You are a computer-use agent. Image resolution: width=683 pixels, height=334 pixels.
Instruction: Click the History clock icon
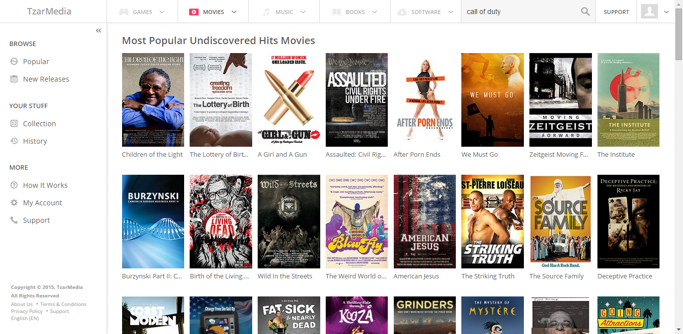(14, 141)
